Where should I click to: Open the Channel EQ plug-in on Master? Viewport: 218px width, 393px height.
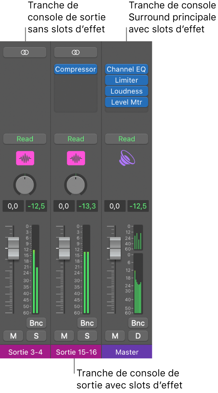click(127, 69)
